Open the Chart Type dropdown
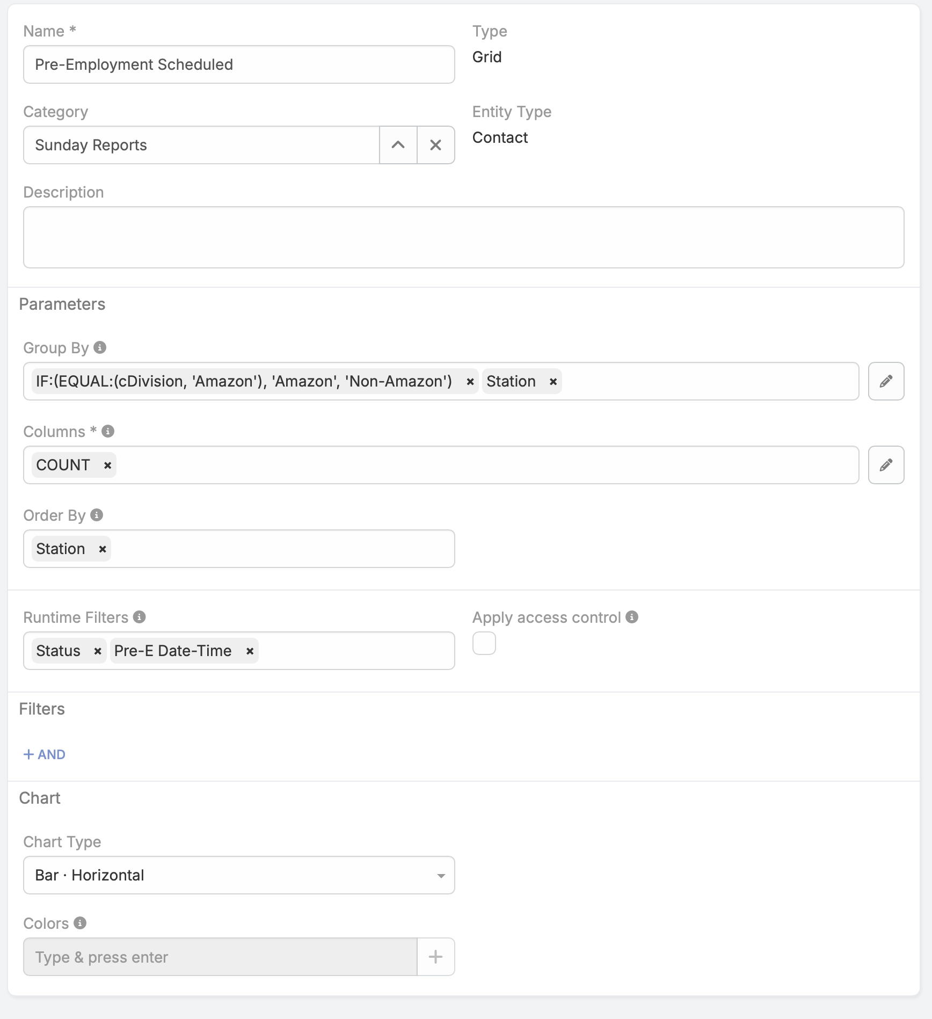Screen dimensions: 932x1019 click(239, 875)
